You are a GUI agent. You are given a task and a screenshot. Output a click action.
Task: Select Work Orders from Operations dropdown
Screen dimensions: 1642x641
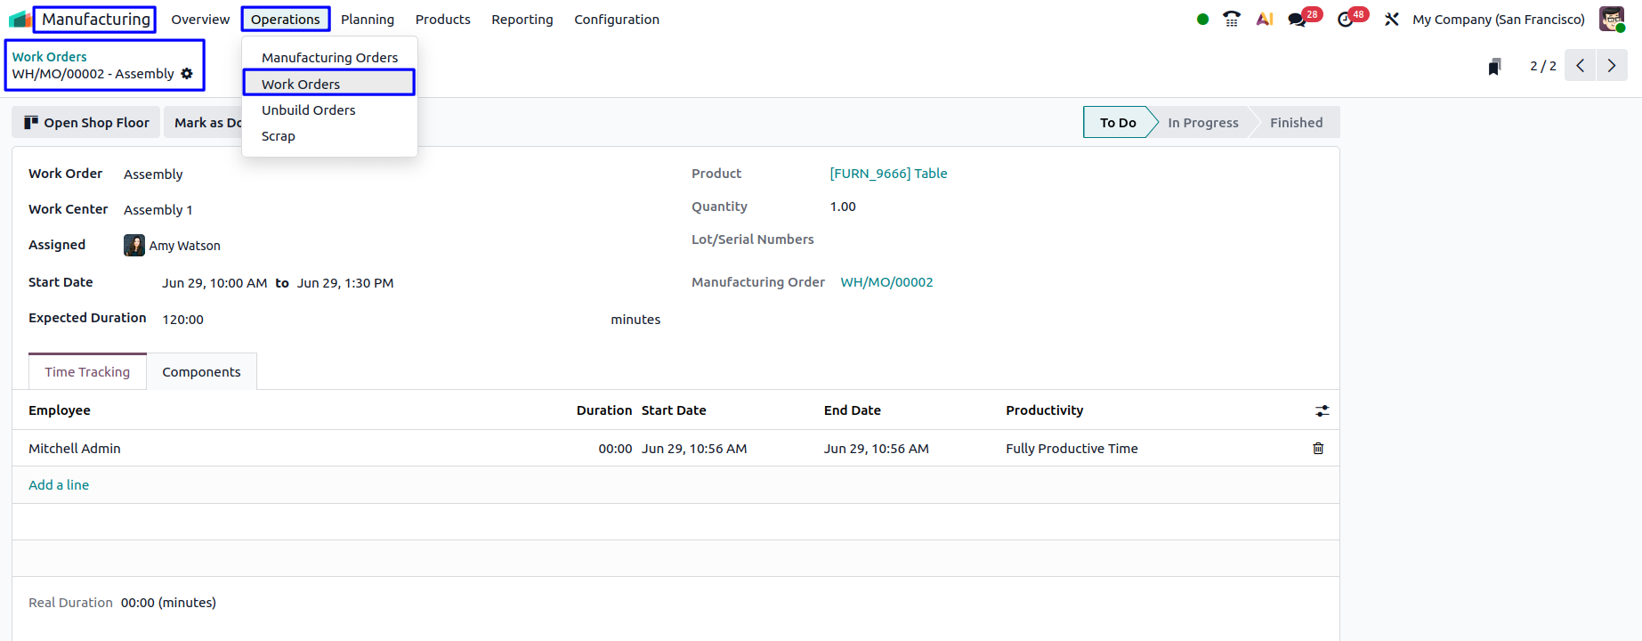[329, 84]
